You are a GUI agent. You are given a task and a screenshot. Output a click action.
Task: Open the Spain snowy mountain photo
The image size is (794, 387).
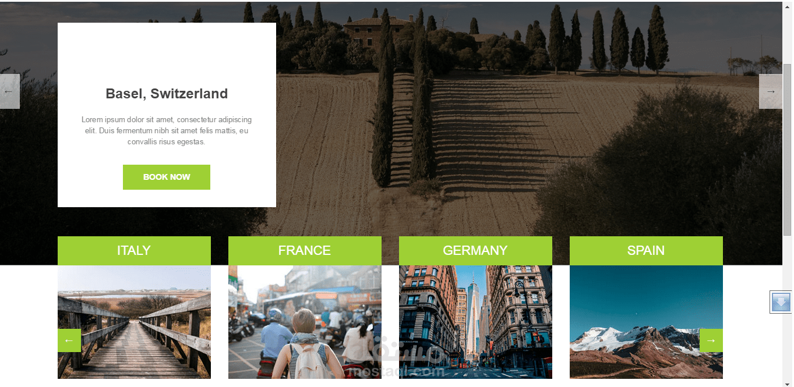click(x=646, y=322)
